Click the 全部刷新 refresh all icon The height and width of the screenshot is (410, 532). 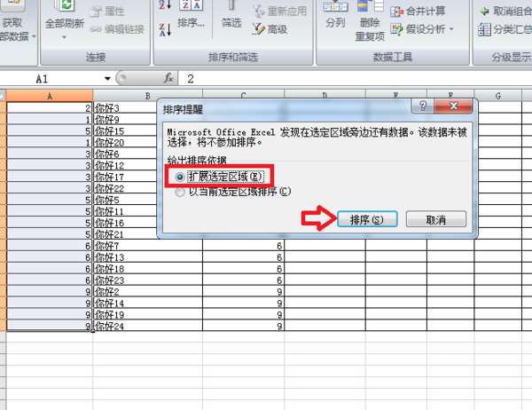65,15
